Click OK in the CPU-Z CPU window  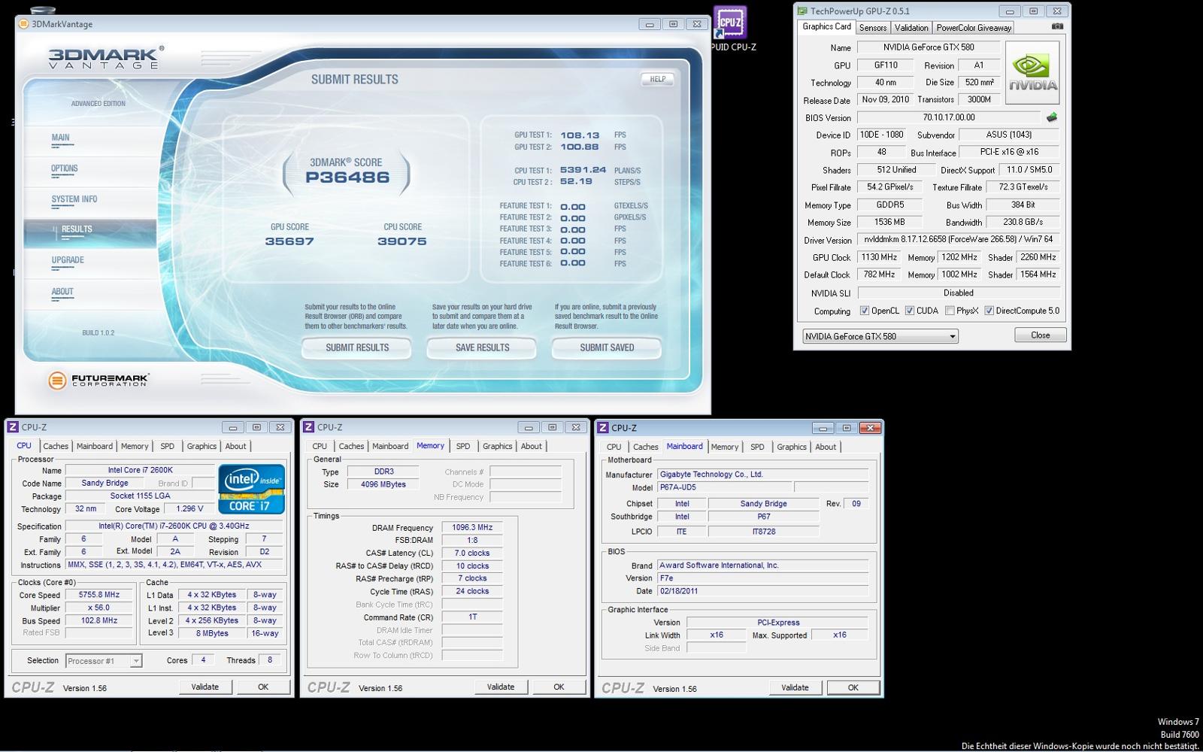point(263,687)
